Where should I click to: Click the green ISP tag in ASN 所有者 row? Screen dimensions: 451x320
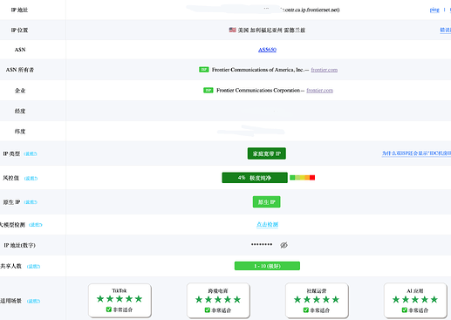[x=204, y=70]
